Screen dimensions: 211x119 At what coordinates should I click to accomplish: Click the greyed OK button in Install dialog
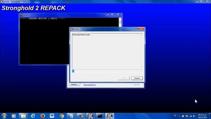[124, 78]
